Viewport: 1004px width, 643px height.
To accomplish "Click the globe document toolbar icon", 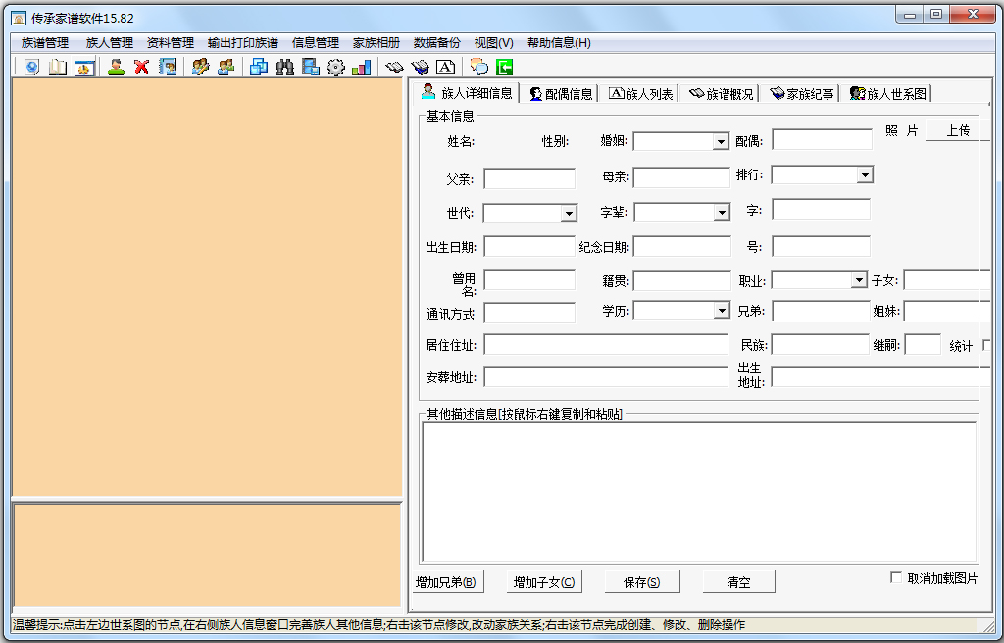I will point(31,67).
